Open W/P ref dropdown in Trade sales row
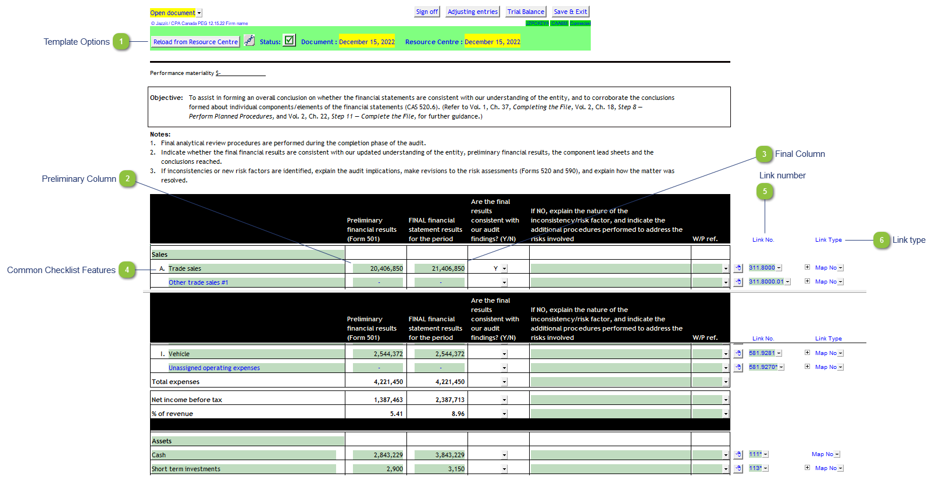The image size is (935, 477). point(726,268)
